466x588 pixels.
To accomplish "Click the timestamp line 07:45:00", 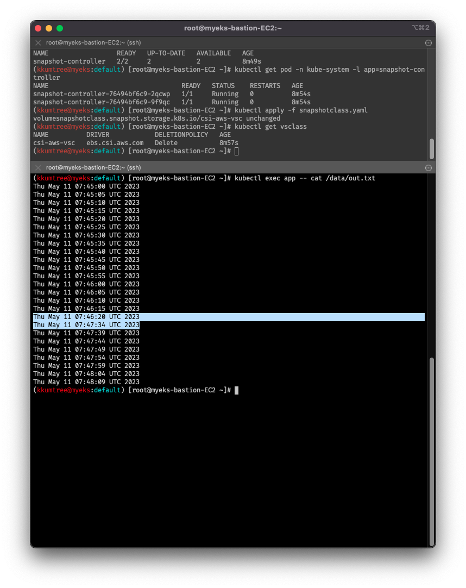I will [x=86, y=186].
